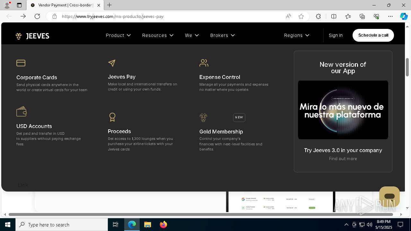Open the network icon in system tray
Image resolution: width=411 pixels, height=231 pixels.
pyautogui.click(x=362, y=225)
